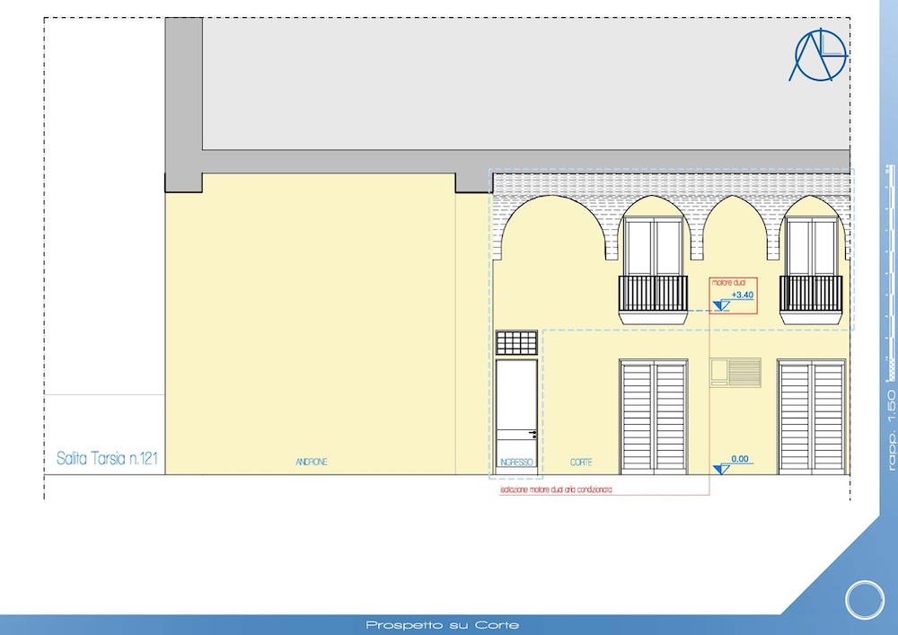Click the 0.00 elevation marker triangle
The height and width of the screenshot is (635, 898).
pyautogui.click(x=718, y=469)
